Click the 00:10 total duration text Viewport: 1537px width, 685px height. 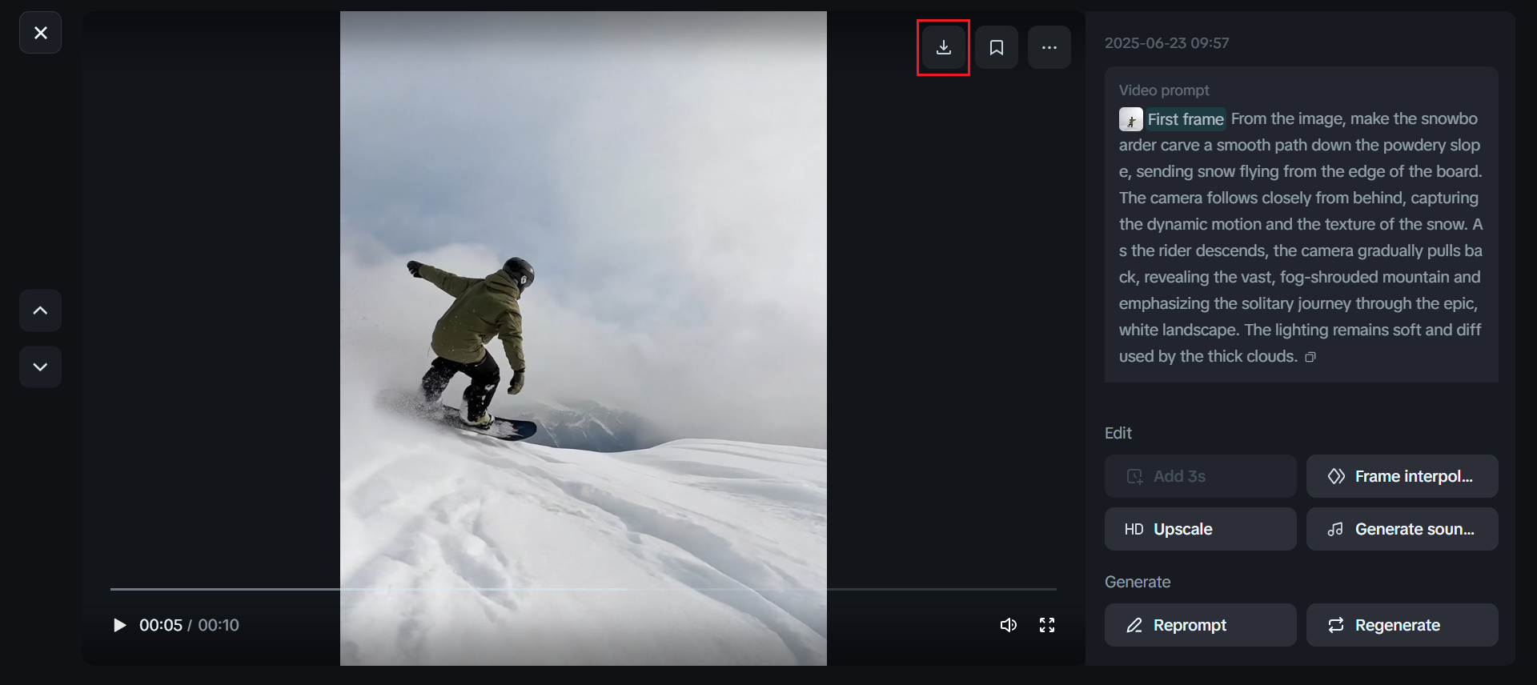pos(219,625)
